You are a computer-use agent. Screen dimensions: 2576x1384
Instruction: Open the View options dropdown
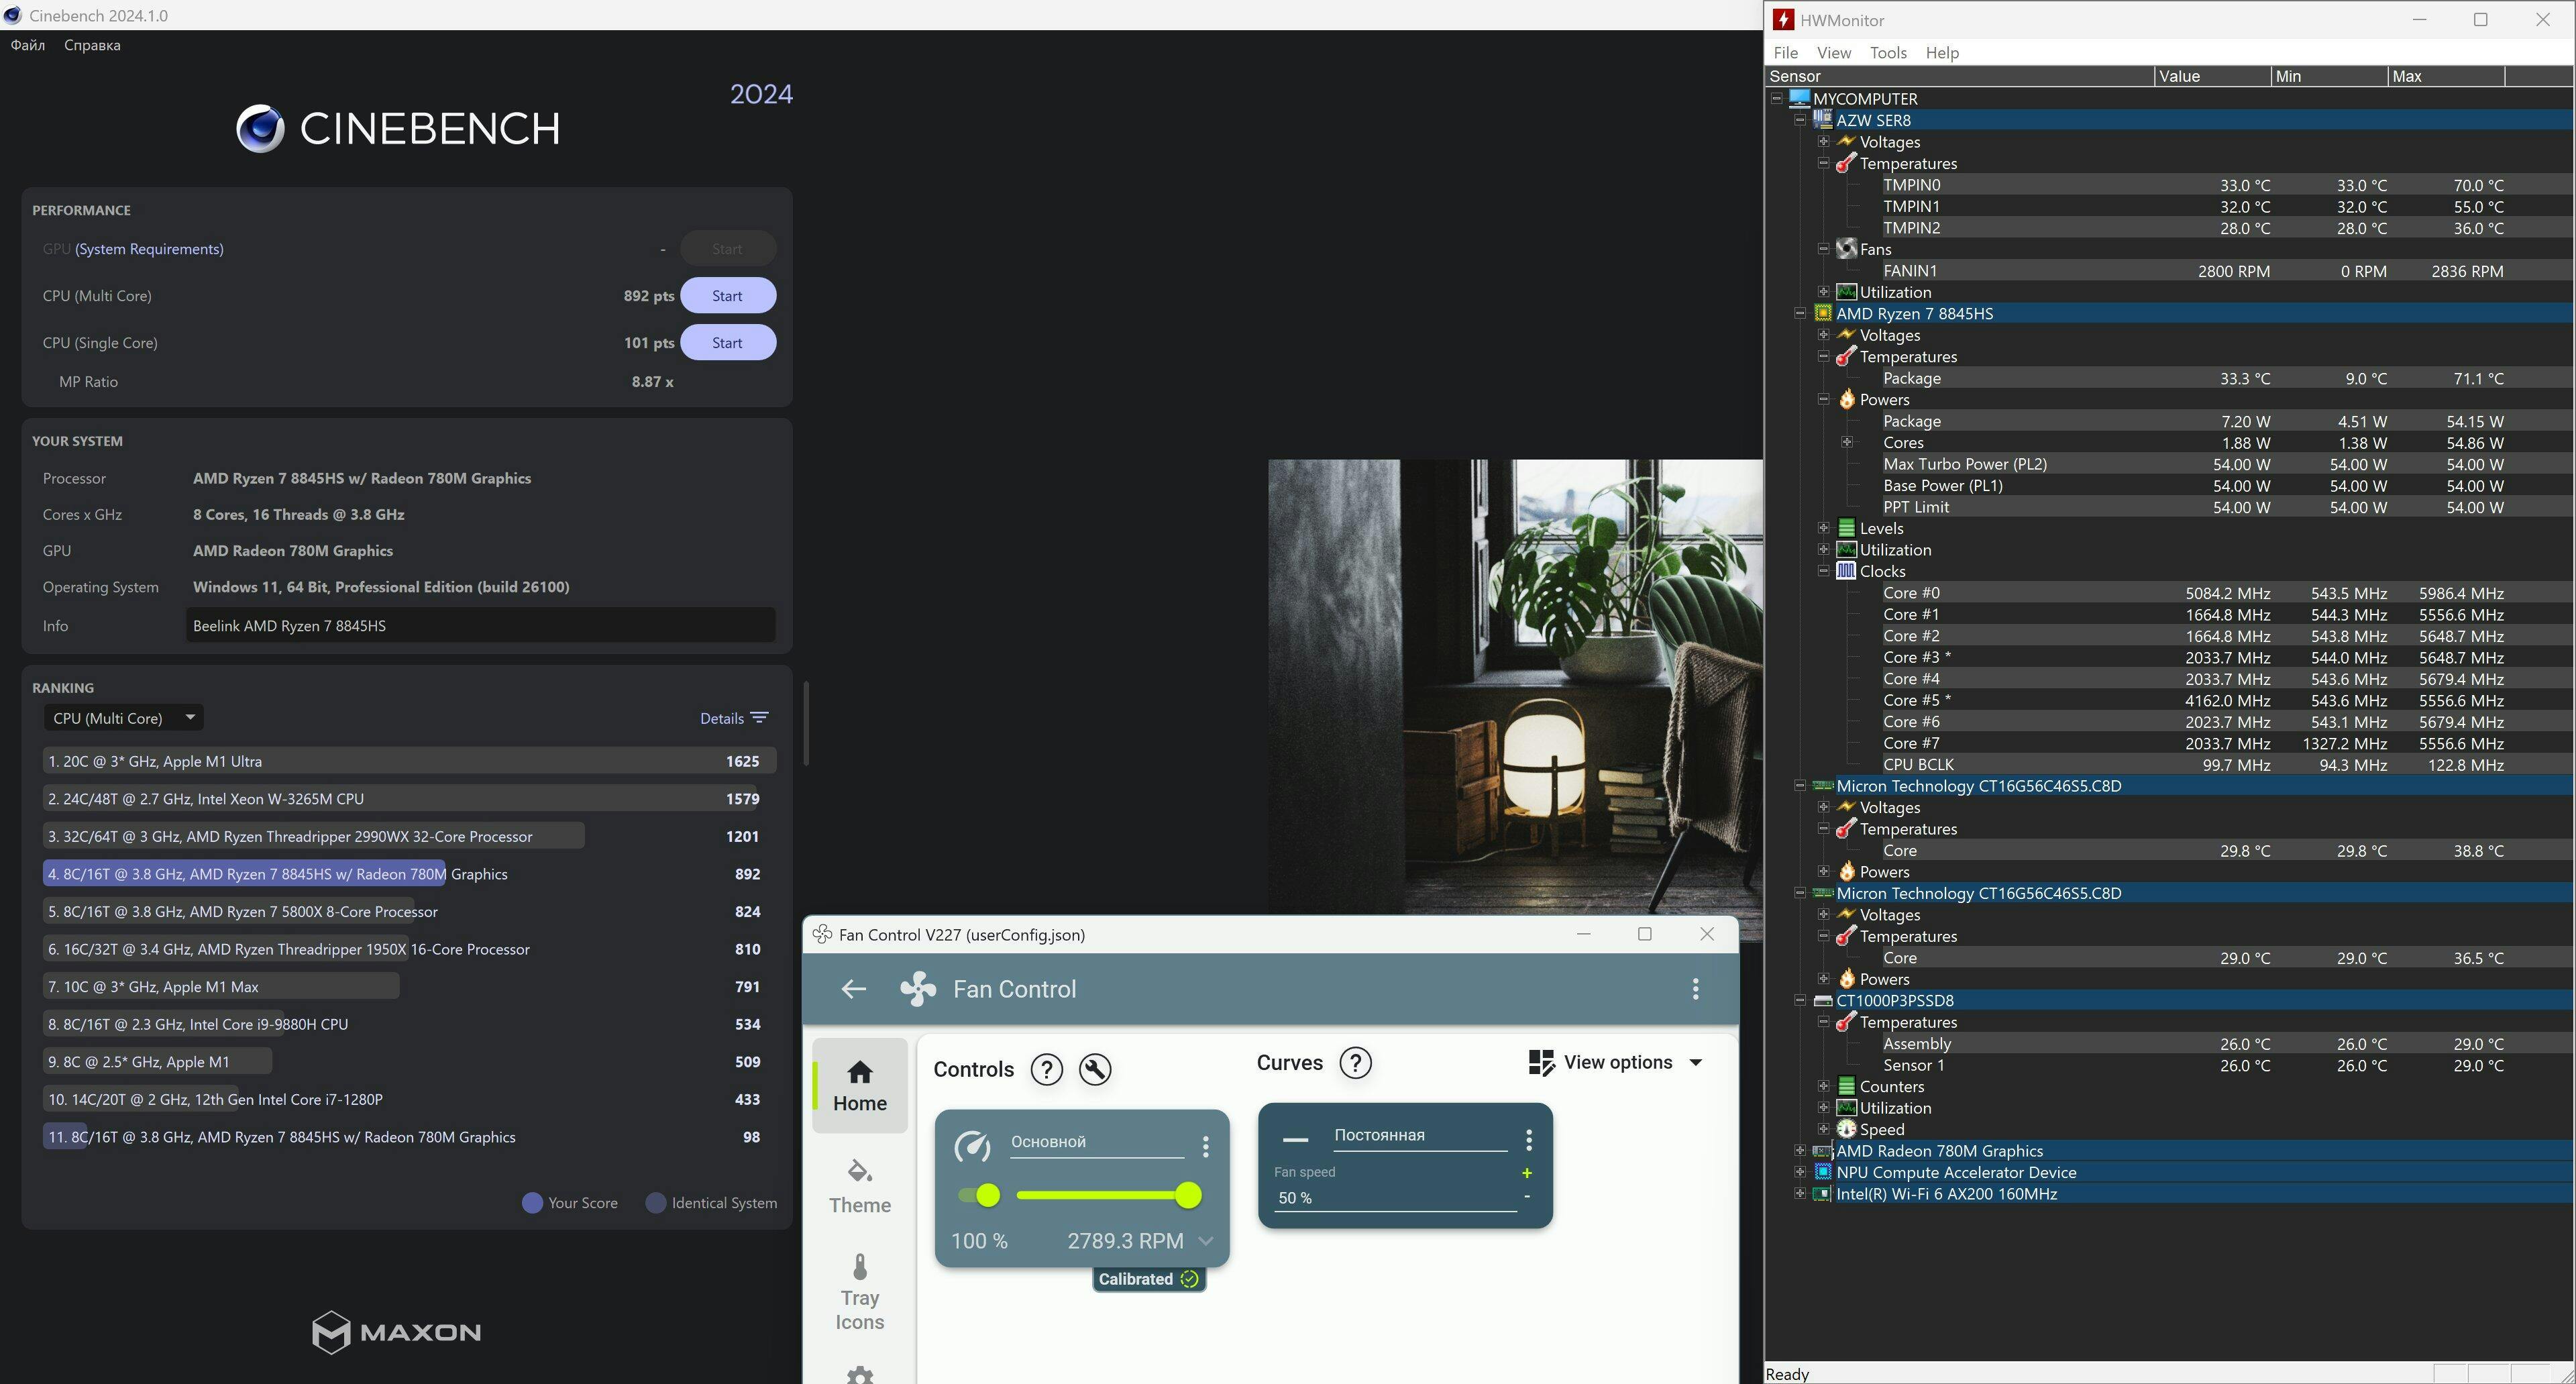(1615, 1063)
